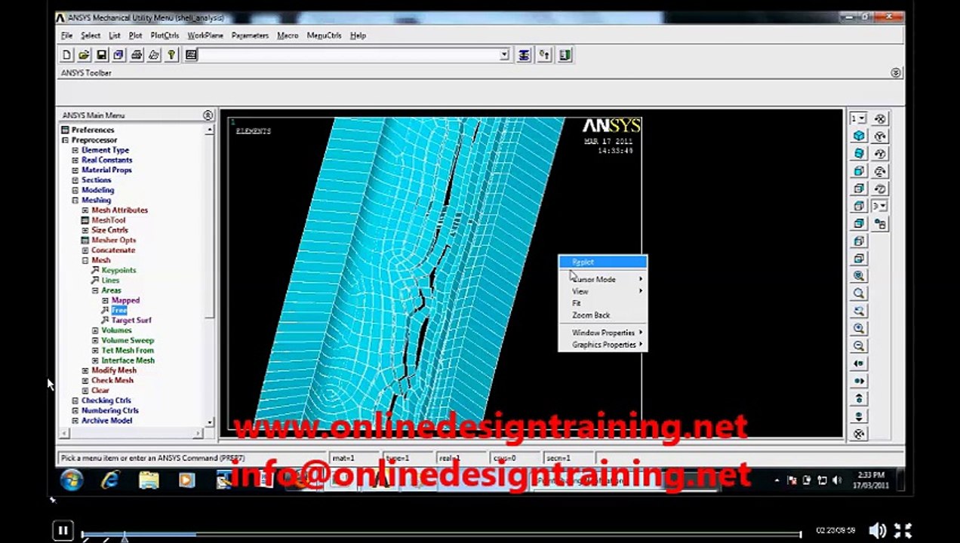
Task: Click the Pan Model Up arrow icon
Action: point(859,398)
